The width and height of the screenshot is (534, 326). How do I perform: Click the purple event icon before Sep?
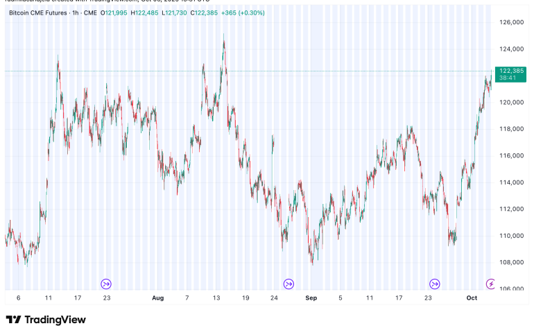tap(288, 284)
